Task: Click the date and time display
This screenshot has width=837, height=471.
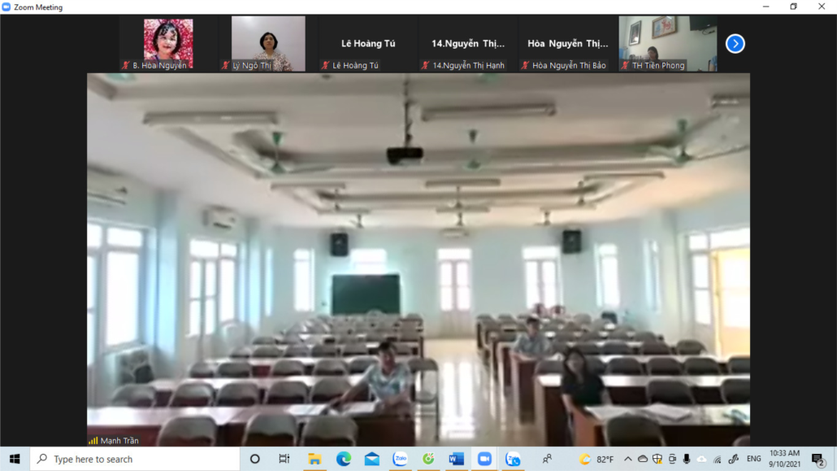Action: (x=784, y=459)
